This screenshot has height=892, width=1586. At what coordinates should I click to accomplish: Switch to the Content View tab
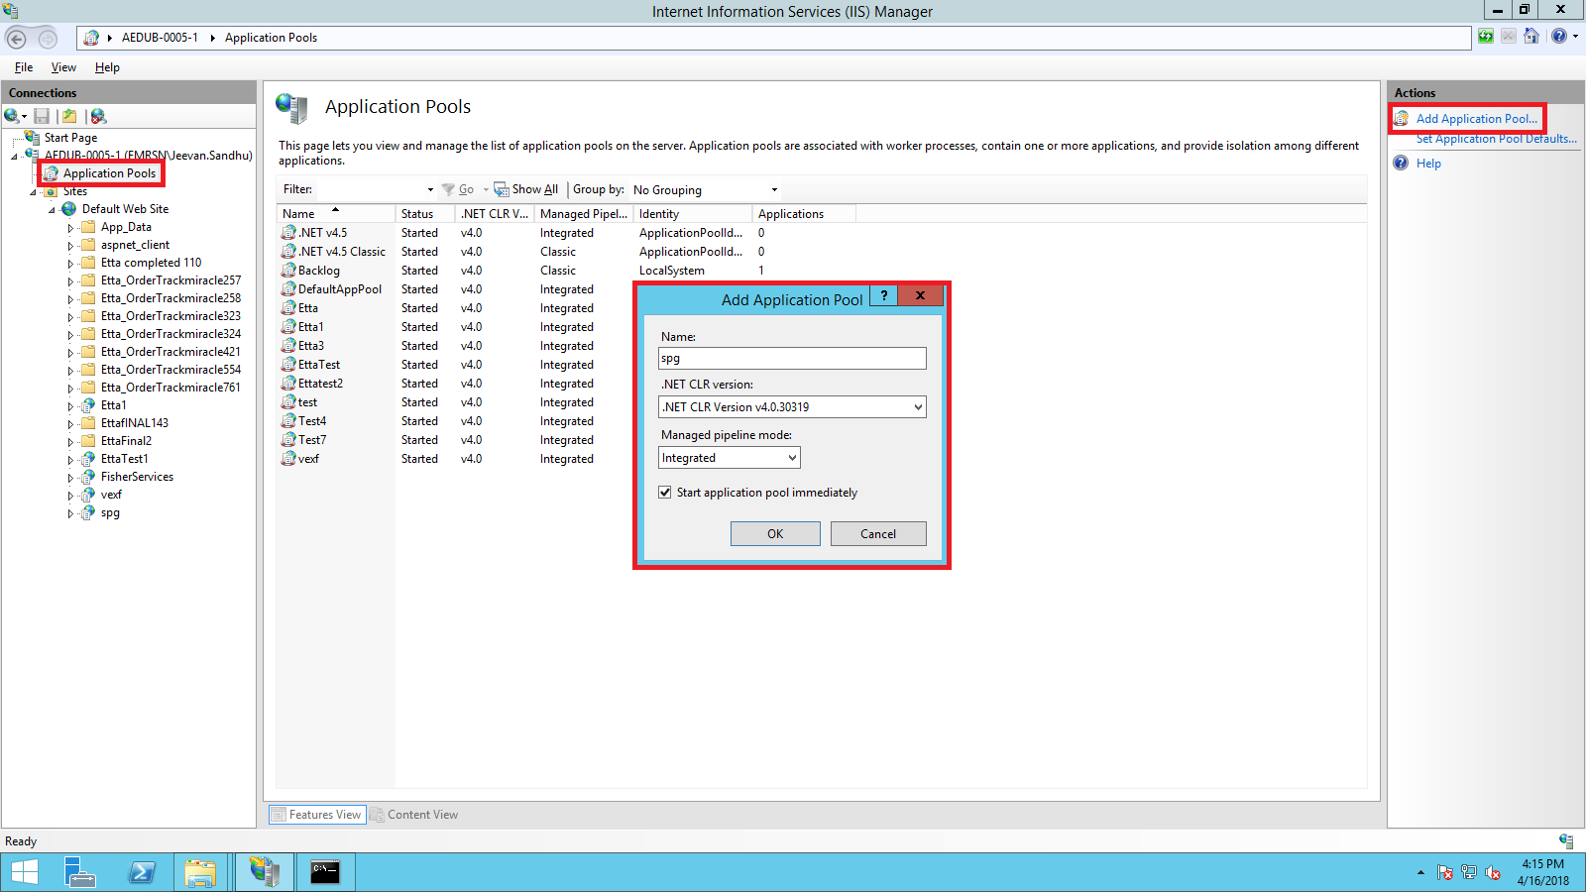pyautogui.click(x=413, y=815)
